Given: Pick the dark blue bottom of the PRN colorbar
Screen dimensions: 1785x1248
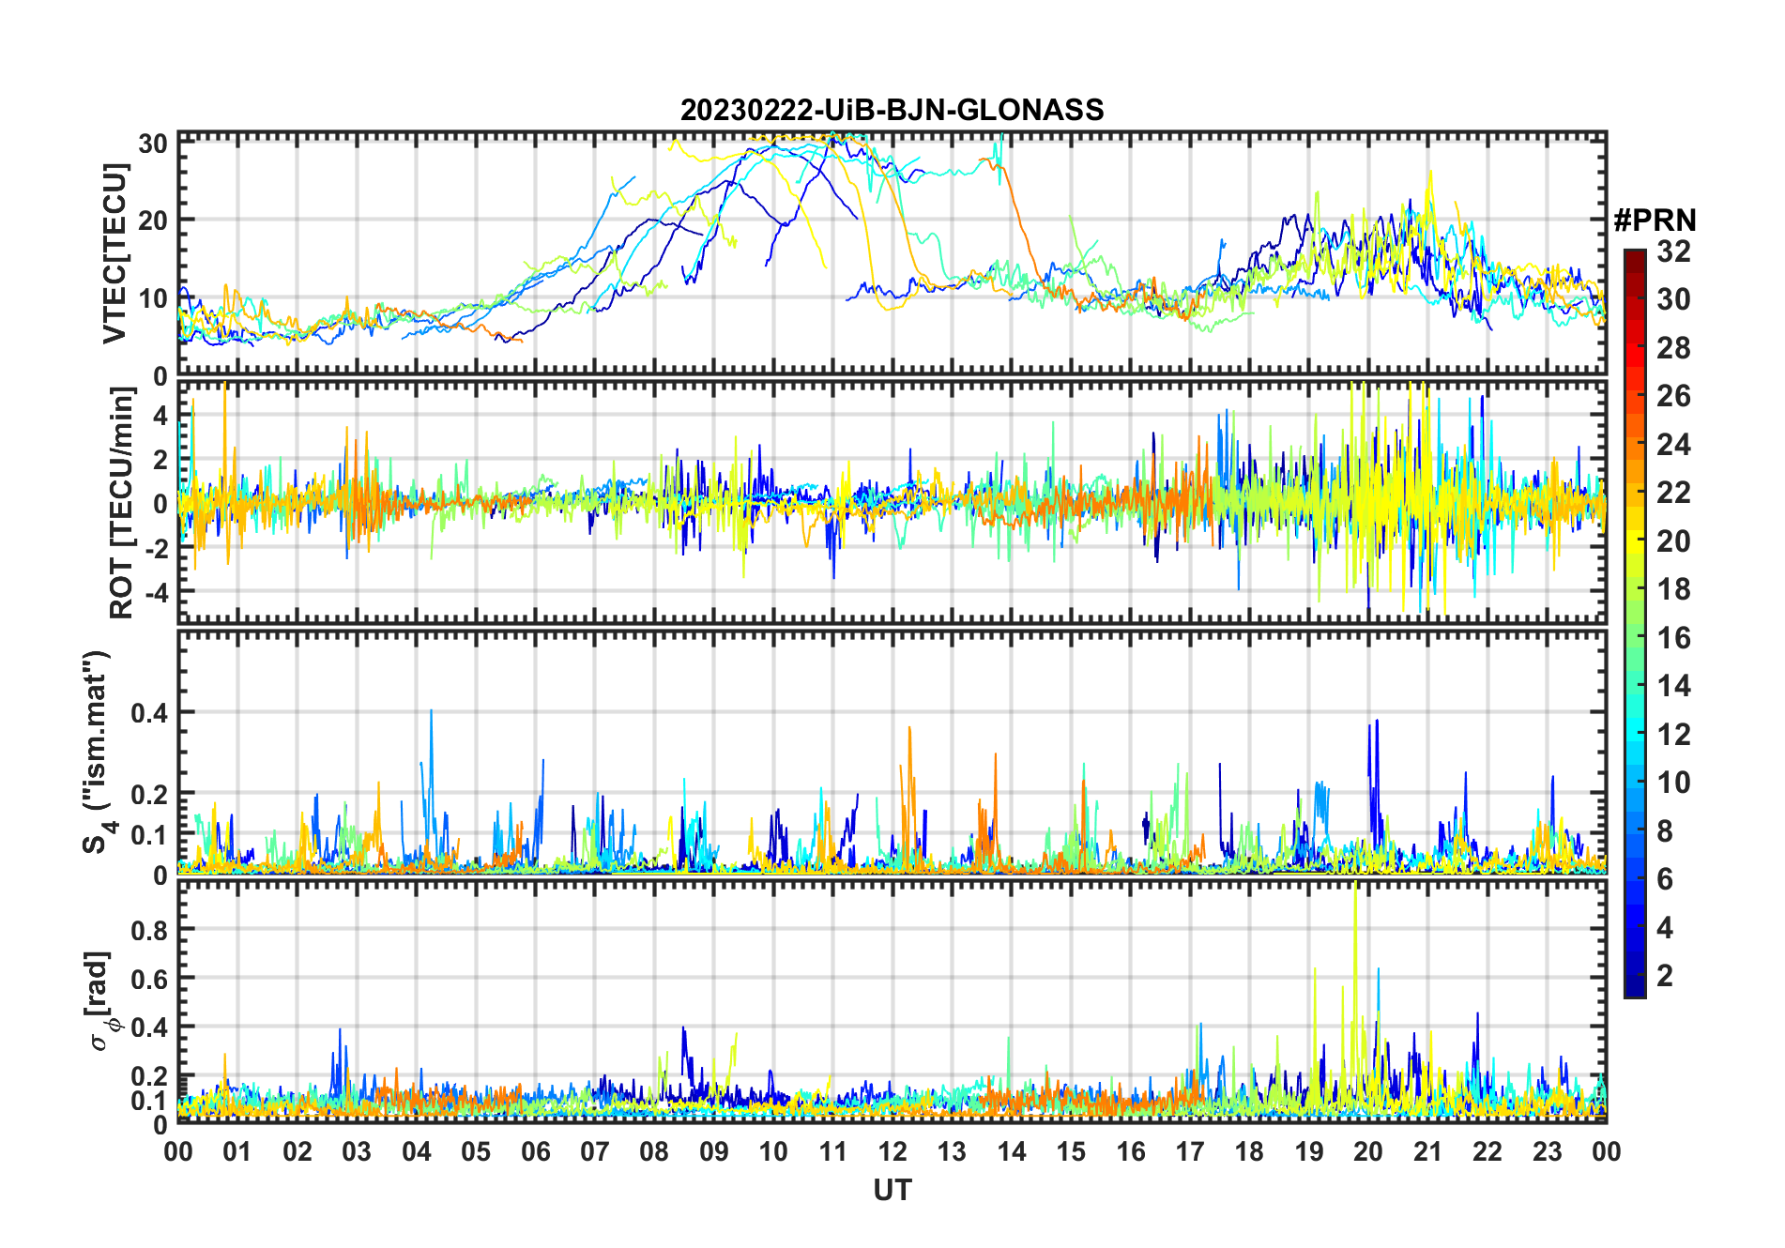Looking at the screenshot, I should pyautogui.click(x=1634, y=990).
